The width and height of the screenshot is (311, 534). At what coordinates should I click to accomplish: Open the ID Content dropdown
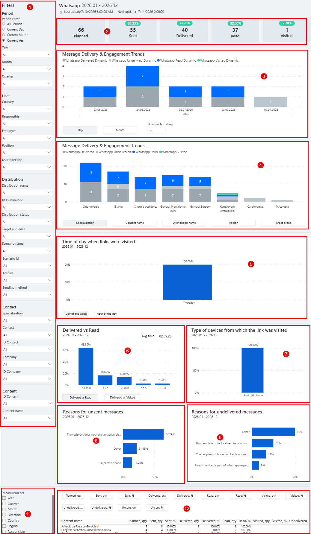[27, 404]
